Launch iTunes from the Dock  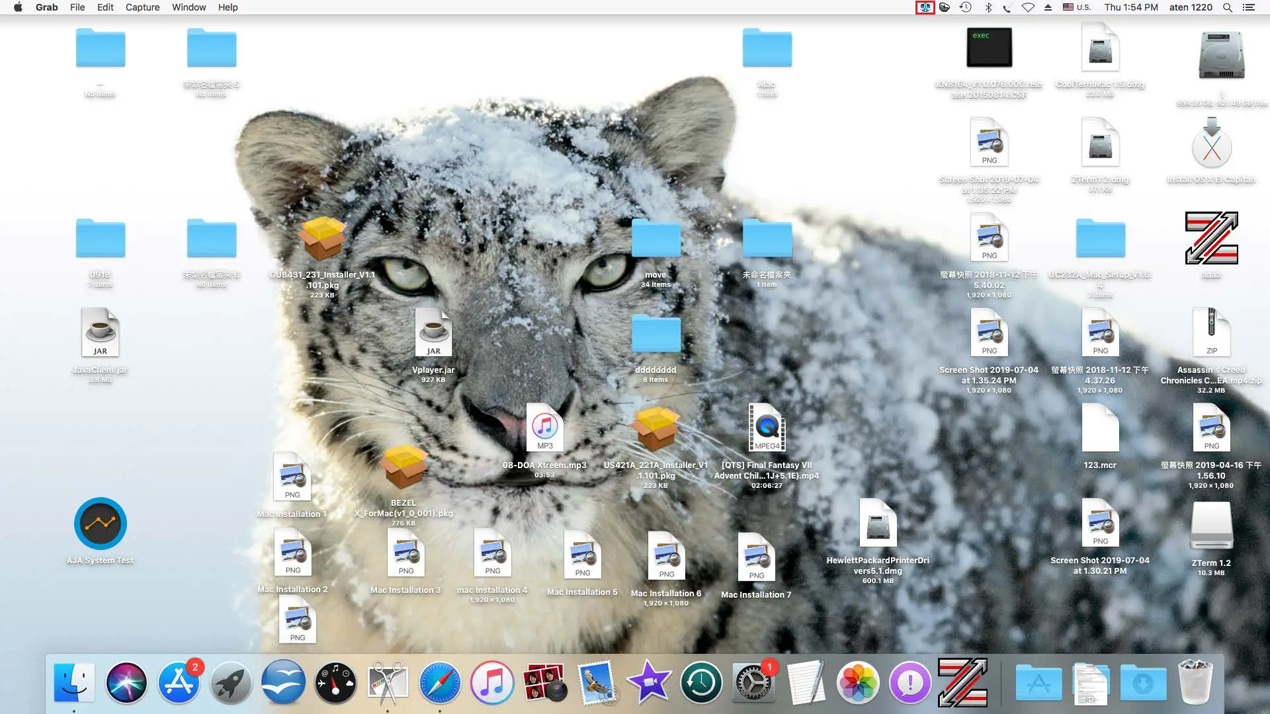coord(492,682)
